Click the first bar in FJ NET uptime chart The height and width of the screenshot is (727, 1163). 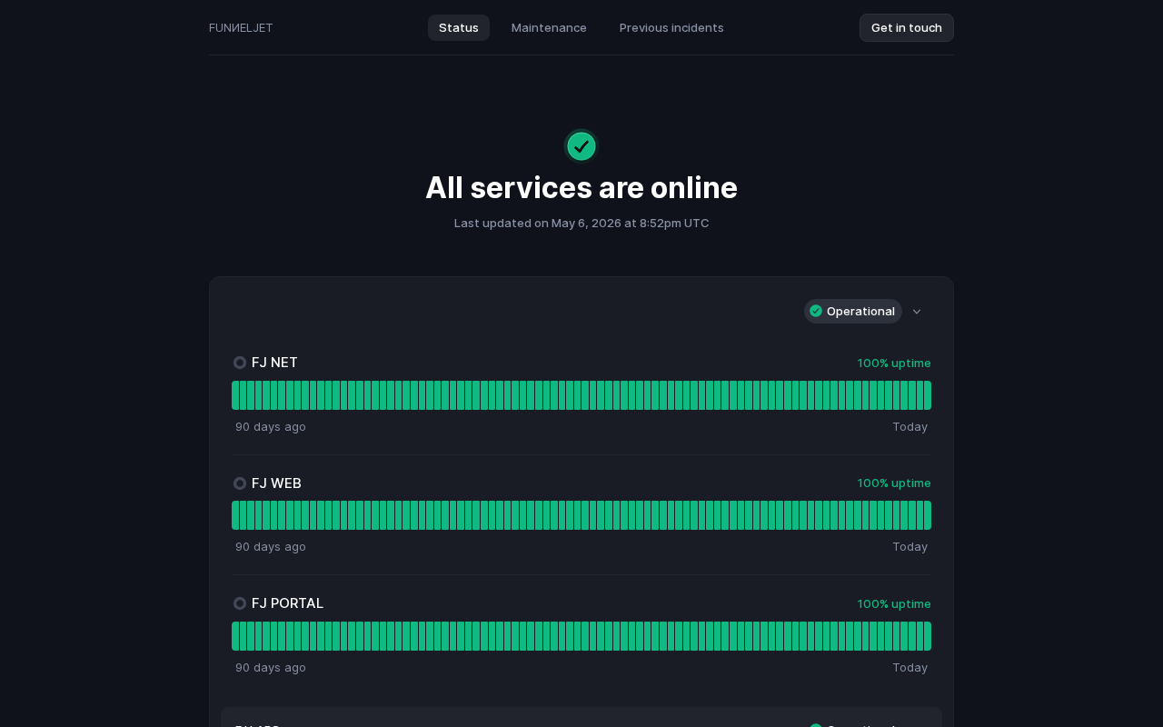click(235, 395)
